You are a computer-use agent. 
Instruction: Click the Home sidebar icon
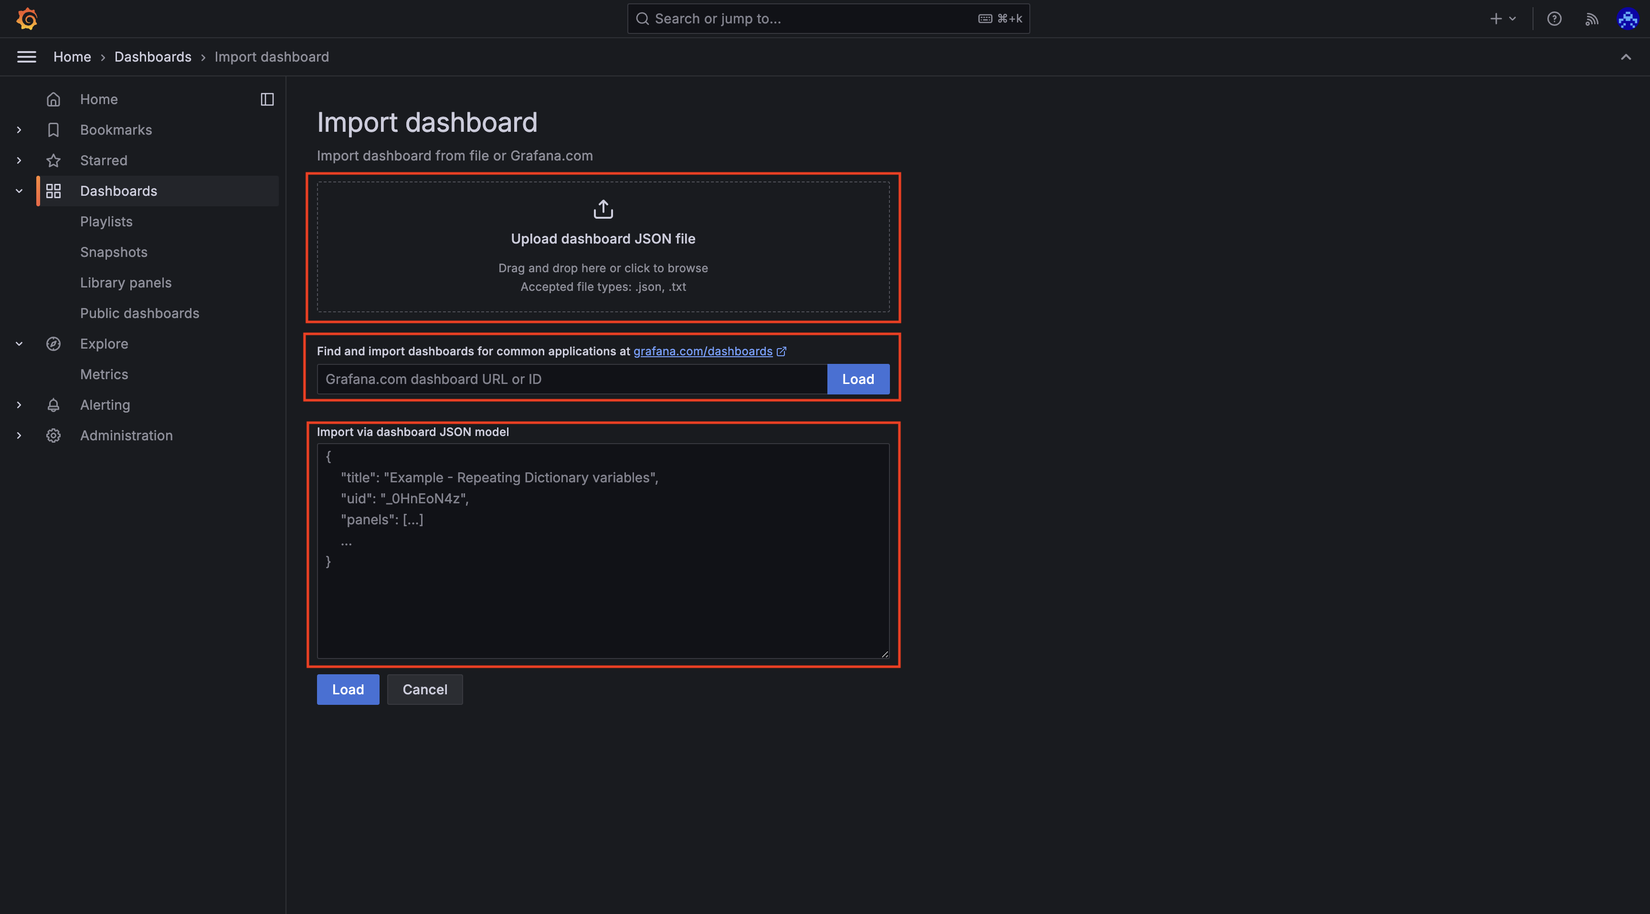tap(53, 99)
